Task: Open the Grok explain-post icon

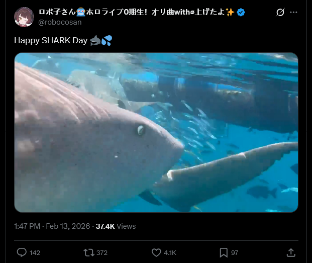Action: pos(280,13)
